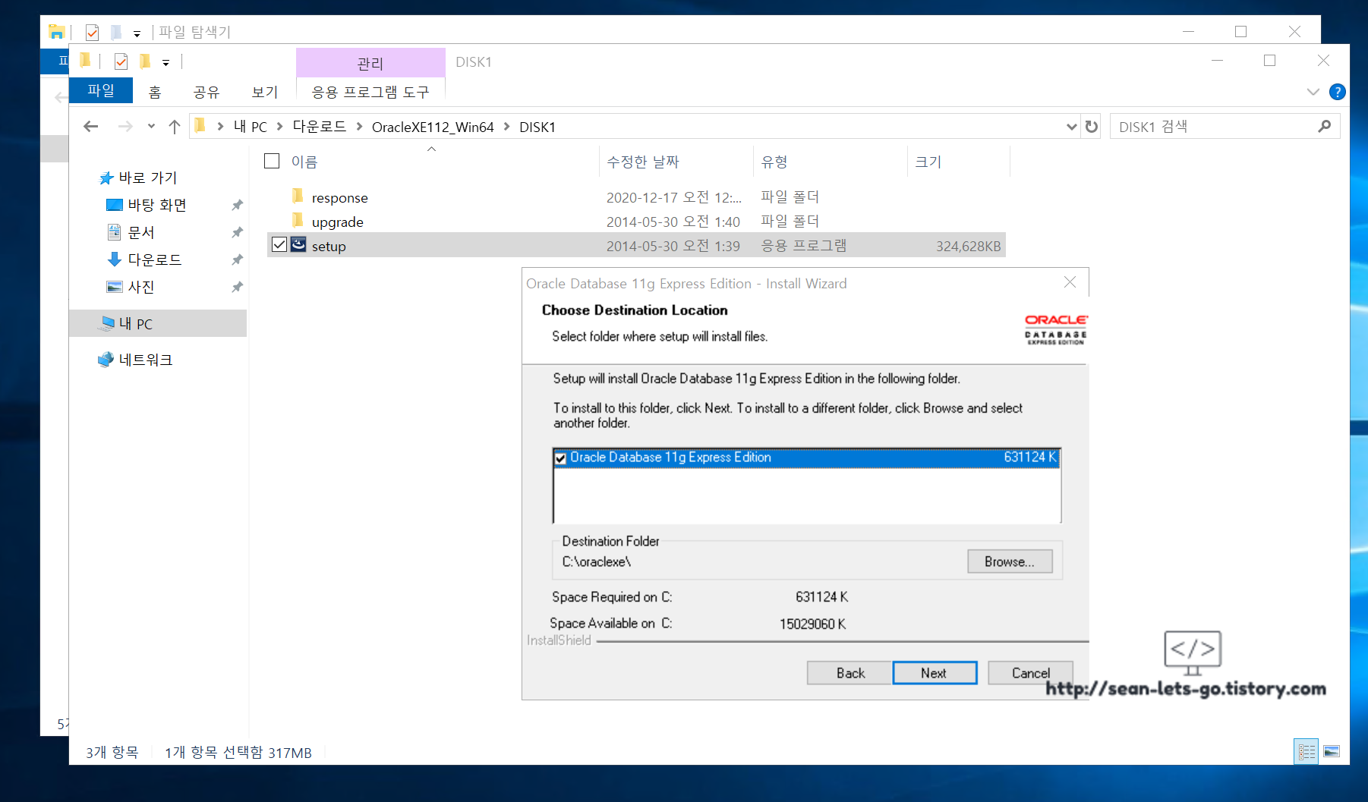Open customize dropdown in background 파일 탐색기 window
1368x802 pixels.
[x=137, y=33]
